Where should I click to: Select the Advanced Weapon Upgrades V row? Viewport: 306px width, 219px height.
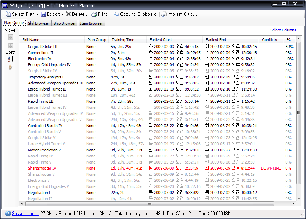(158, 120)
